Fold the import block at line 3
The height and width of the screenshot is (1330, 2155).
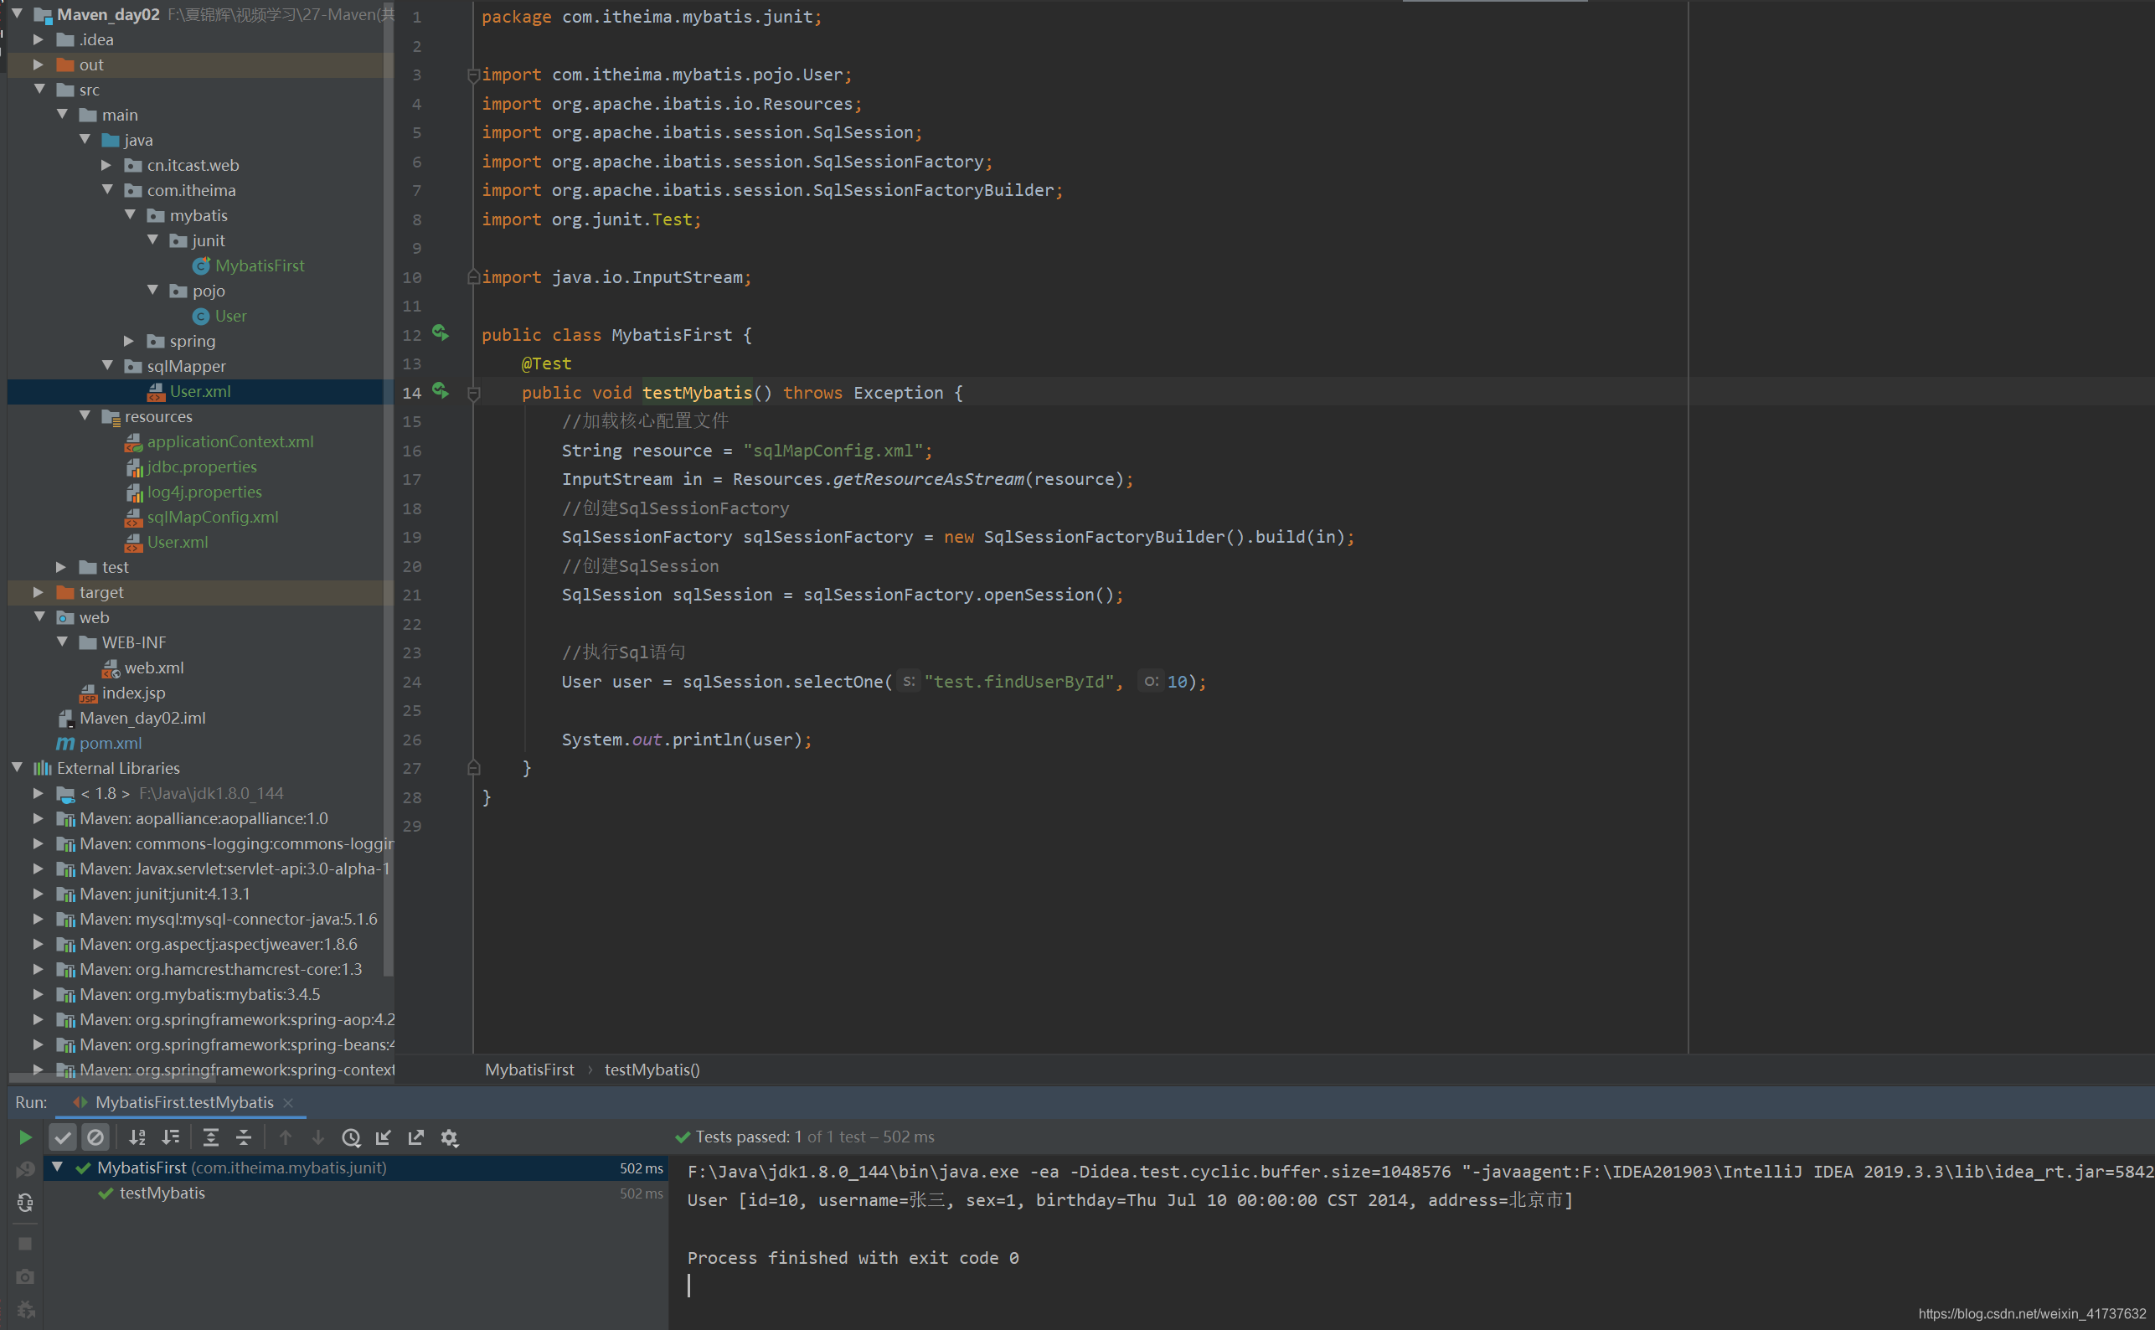click(473, 75)
